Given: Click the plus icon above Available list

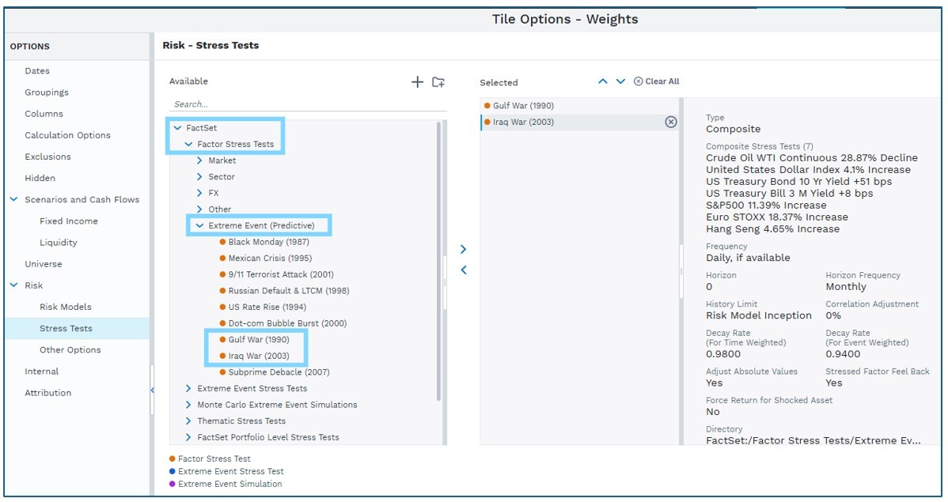Looking at the screenshot, I should click(417, 82).
